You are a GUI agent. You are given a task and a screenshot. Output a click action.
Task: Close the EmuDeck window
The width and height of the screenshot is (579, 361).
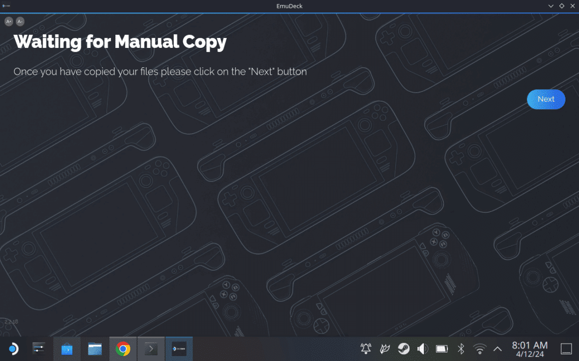point(573,6)
